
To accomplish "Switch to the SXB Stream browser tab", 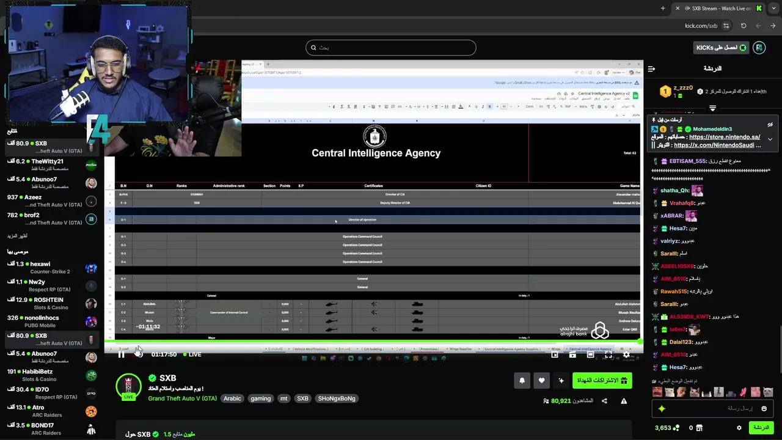I will point(719,9).
